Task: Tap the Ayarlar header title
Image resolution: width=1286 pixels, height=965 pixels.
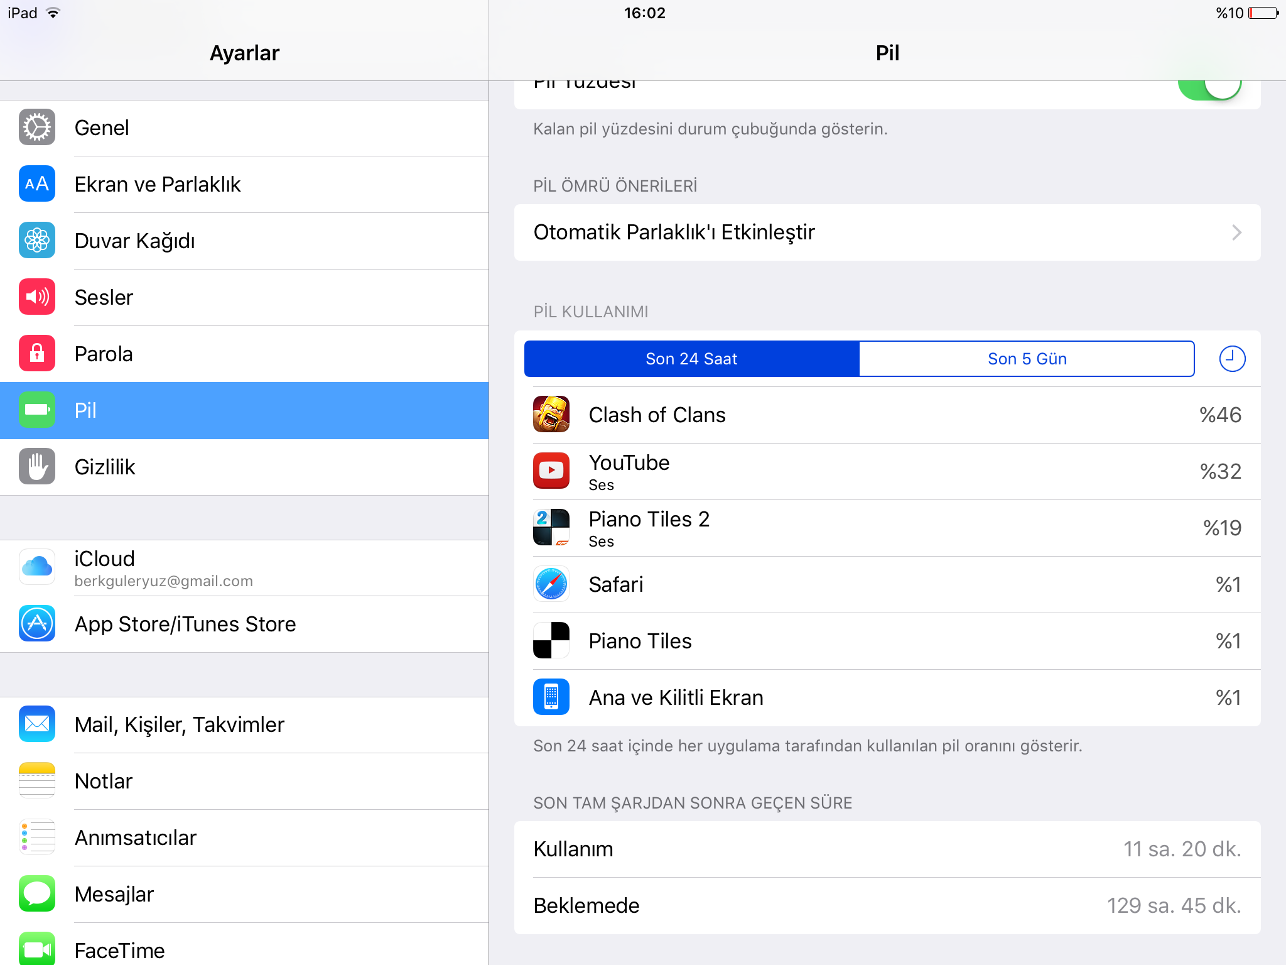Action: [244, 53]
